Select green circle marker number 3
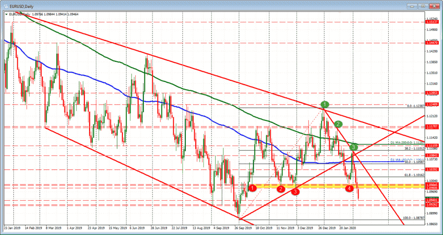 pyautogui.click(x=354, y=148)
